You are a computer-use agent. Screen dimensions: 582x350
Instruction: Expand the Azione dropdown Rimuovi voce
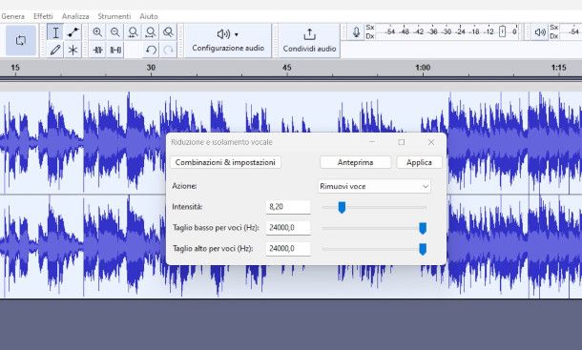pos(375,186)
